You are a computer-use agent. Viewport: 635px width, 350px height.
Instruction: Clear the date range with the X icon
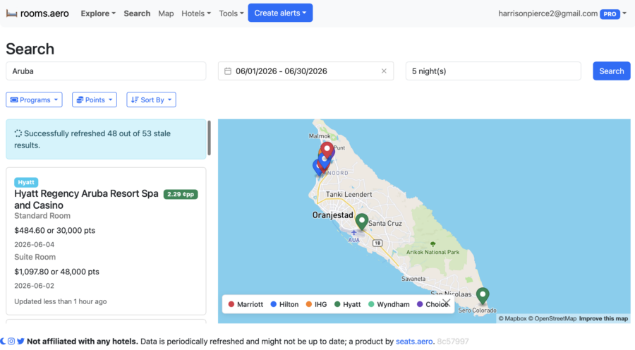coord(384,71)
